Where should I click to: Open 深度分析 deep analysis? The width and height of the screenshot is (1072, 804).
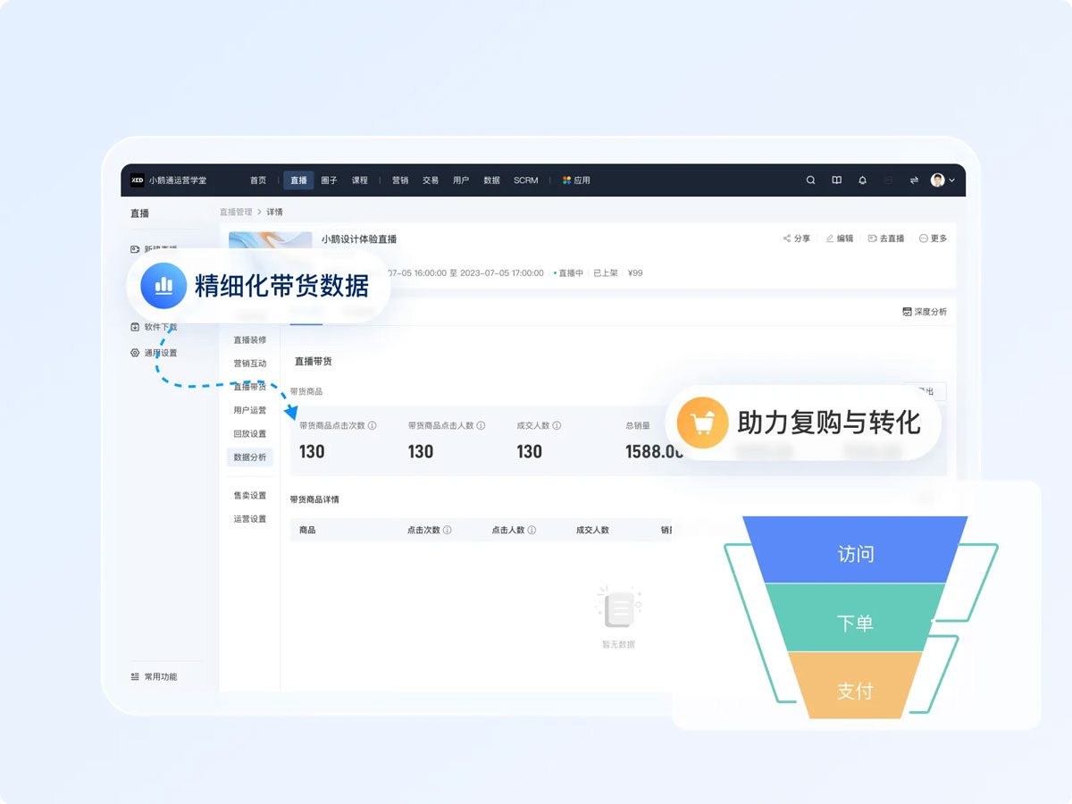click(925, 312)
